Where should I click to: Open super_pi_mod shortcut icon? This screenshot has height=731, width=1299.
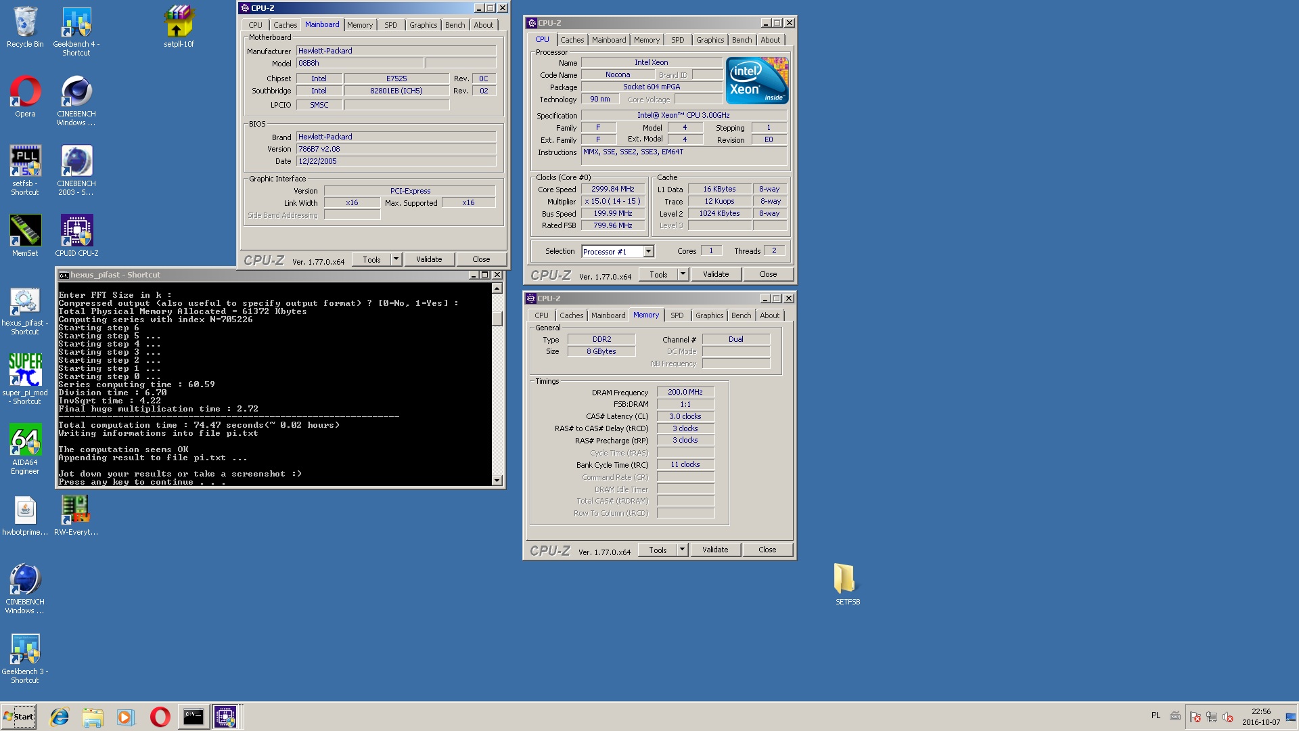pos(25,379)
